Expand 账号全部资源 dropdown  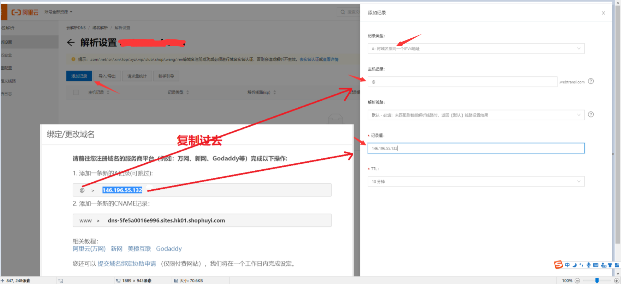[58, 12]
